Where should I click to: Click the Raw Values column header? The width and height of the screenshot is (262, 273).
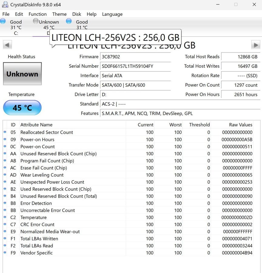tap(232, 125)
